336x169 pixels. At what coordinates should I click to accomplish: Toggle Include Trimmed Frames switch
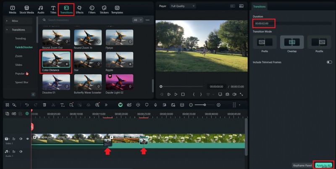coord(329,62)
